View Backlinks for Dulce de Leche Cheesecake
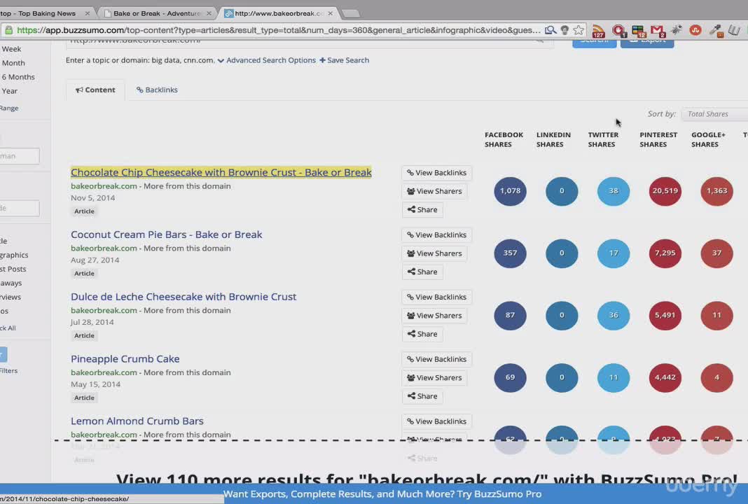This screenshot has height=504, width=748. click(436, 297)
